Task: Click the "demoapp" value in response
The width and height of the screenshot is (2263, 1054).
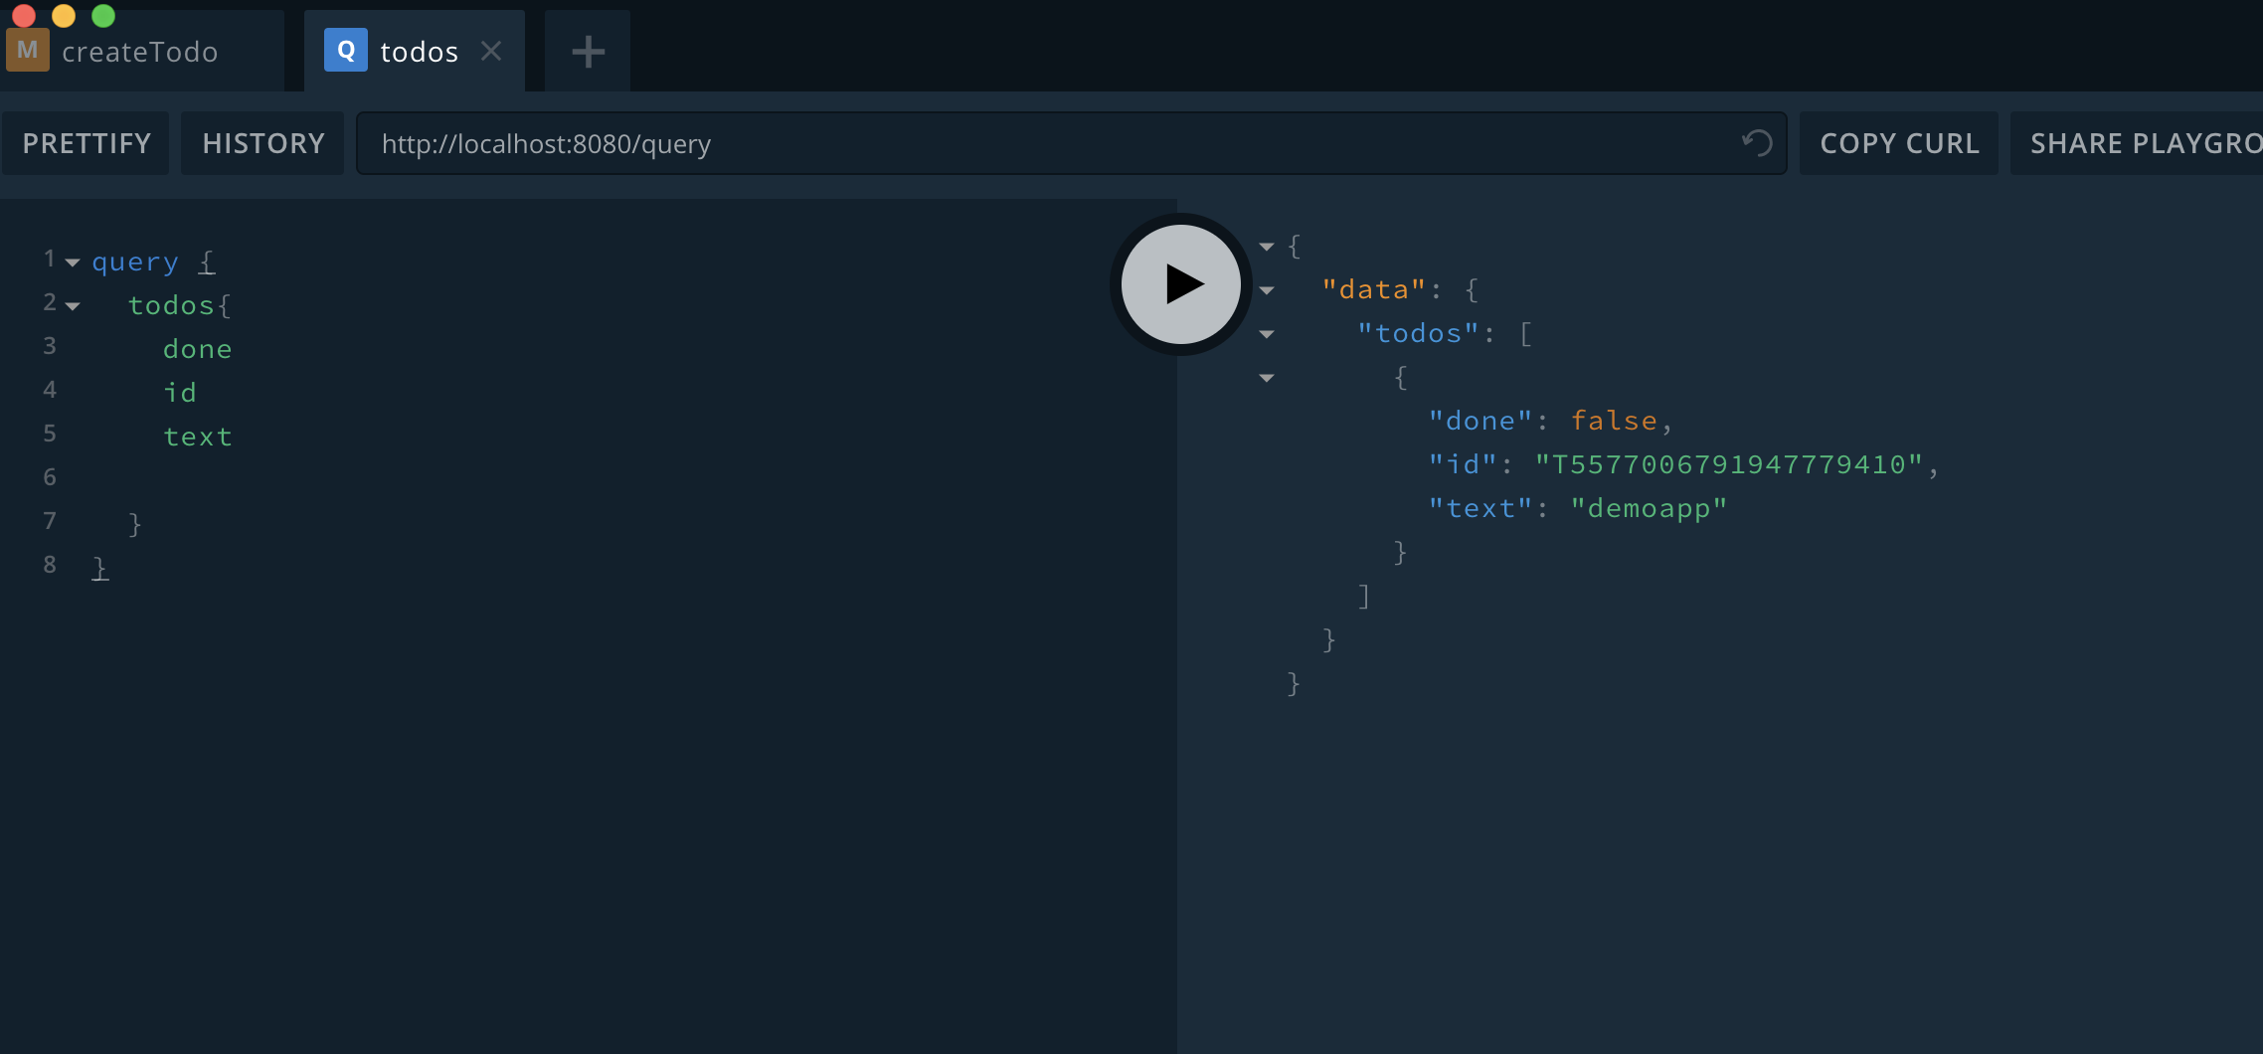Action: 1649,508
